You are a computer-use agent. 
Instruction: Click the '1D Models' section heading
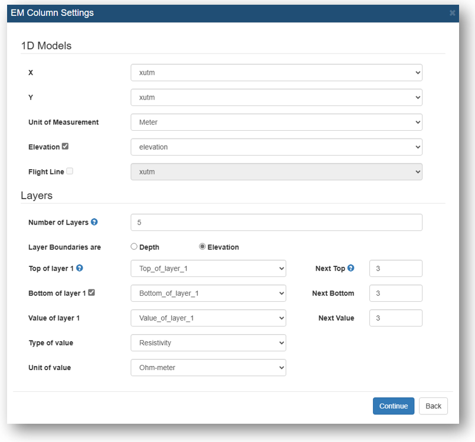pos(46,46)
